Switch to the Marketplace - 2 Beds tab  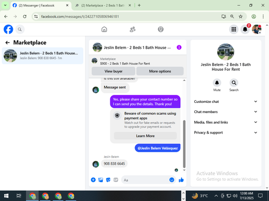103,5
